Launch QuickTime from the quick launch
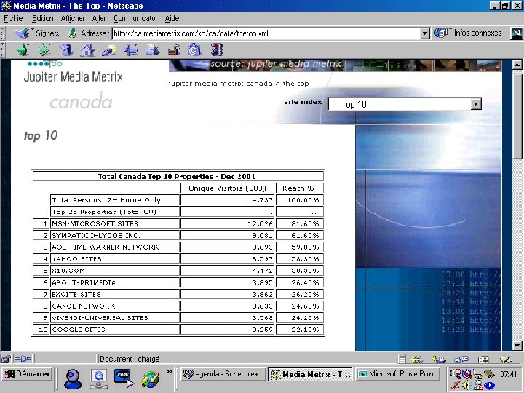Viewport: 524px width, 393px height. click(99, 378)
